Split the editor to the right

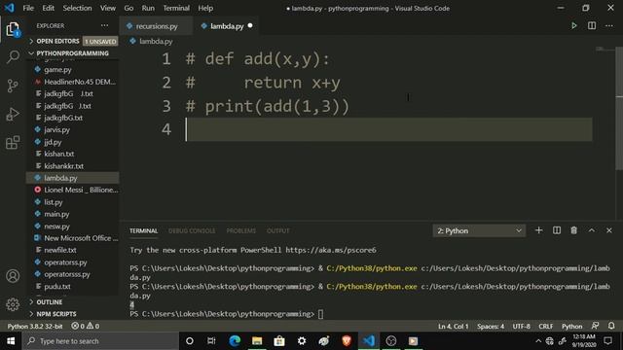[x=592, y=26]
